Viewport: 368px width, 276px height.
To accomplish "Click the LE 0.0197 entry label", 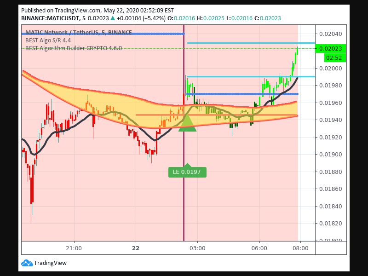I will (187, 172).
